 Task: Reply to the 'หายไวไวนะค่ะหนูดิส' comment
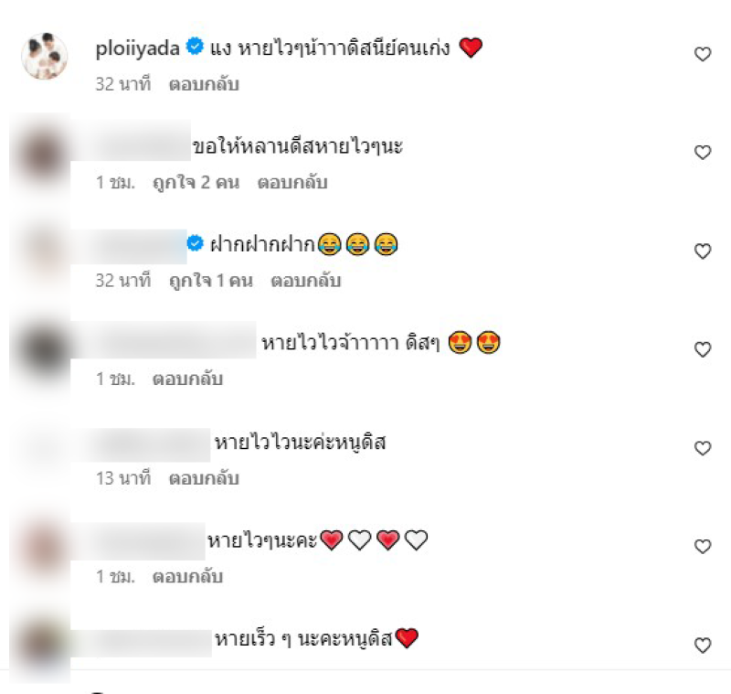pos(204,478)
